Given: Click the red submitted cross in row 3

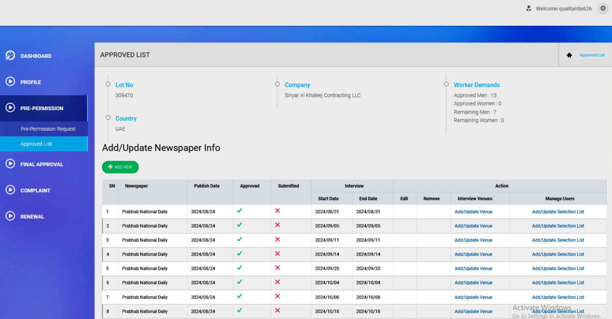Looking at the screenshot, I should point(277,240).
